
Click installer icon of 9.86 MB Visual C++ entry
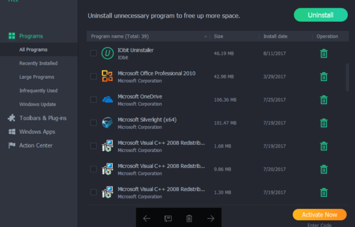[x=107, y=169]
